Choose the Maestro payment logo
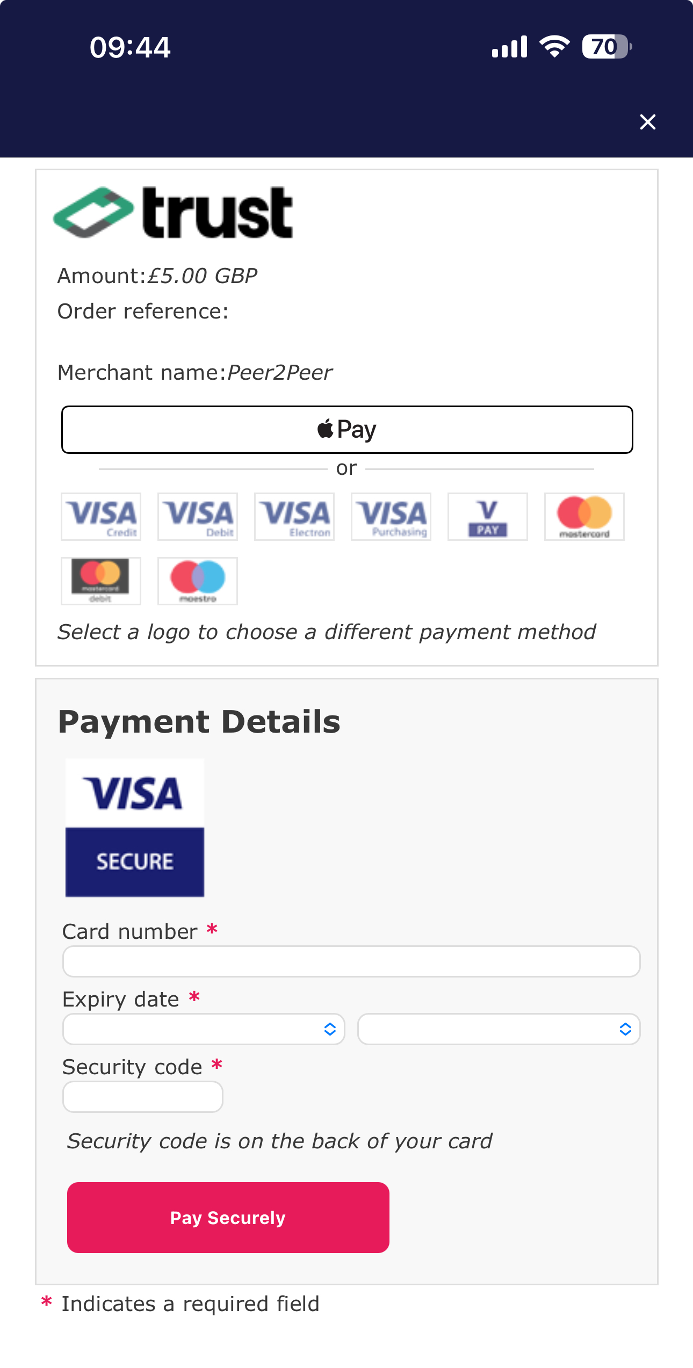 click(198, 581)
